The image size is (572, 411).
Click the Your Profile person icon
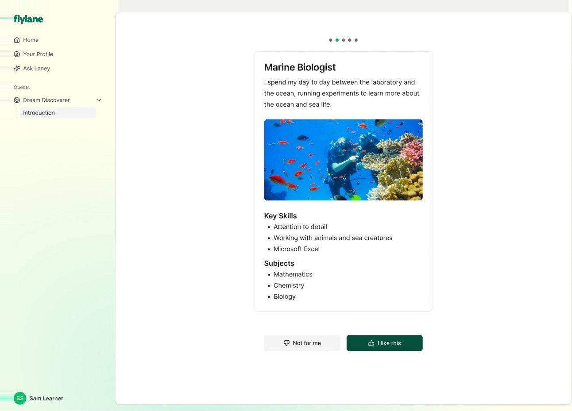(17, 54)
